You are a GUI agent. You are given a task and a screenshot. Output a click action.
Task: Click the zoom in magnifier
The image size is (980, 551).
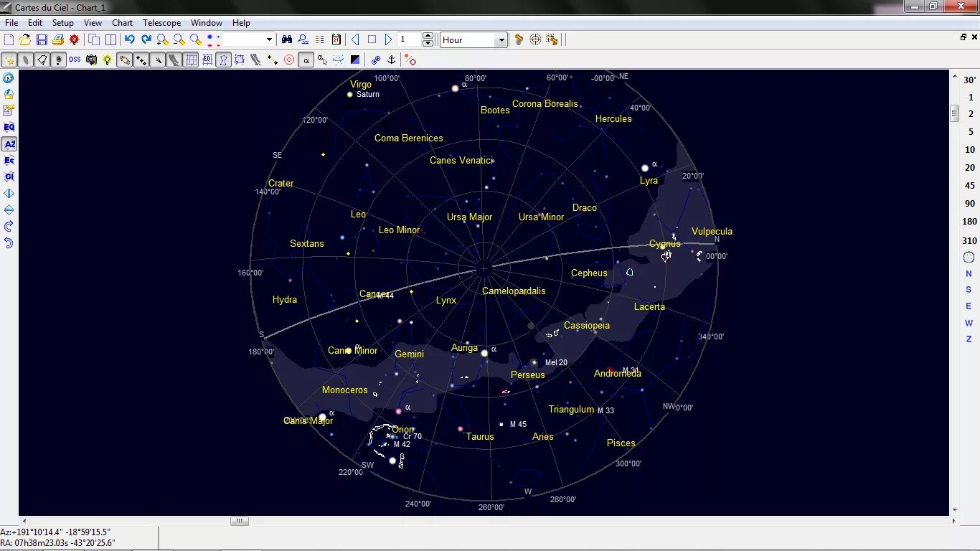tap(163, 39)
